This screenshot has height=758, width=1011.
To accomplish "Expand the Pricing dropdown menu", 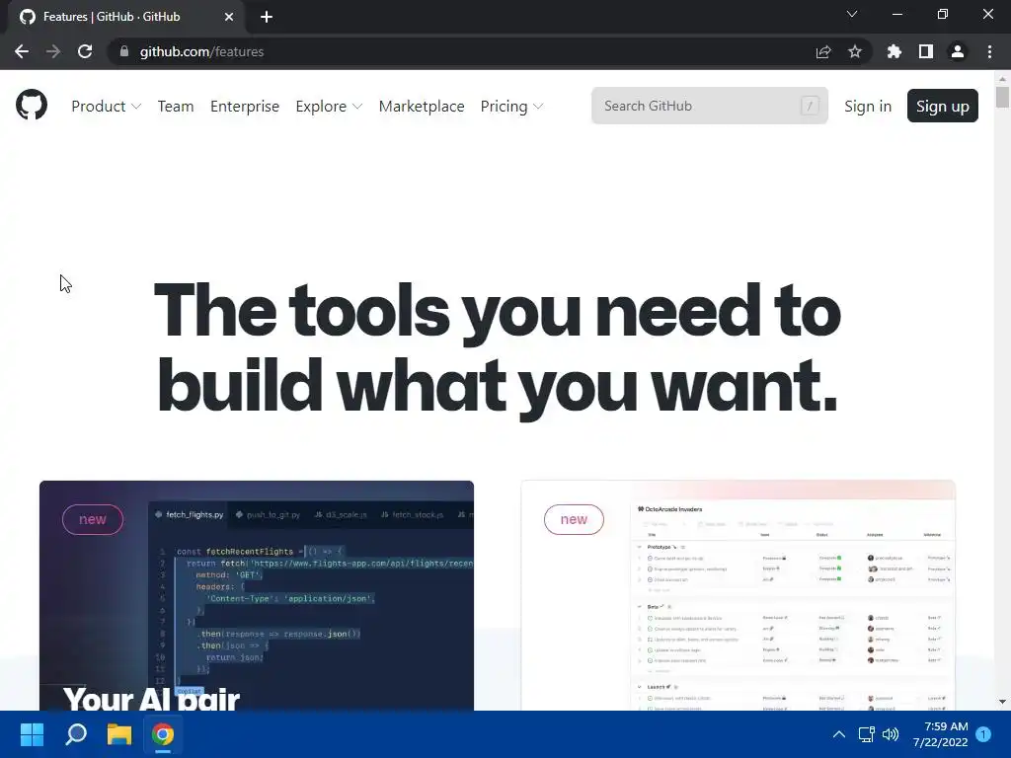I will click(512, 107).
